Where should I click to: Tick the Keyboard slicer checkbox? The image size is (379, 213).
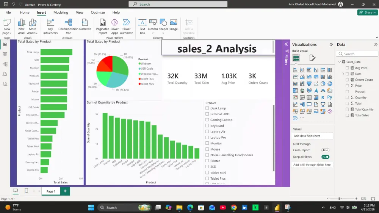pyautogui.click(x=207, y=126)
